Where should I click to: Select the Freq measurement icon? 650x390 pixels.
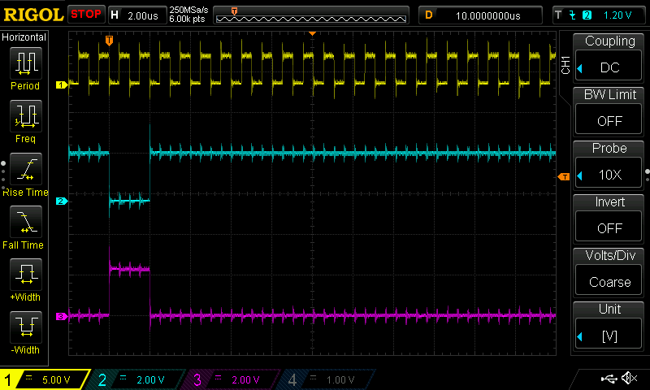(x=26, y=116)
